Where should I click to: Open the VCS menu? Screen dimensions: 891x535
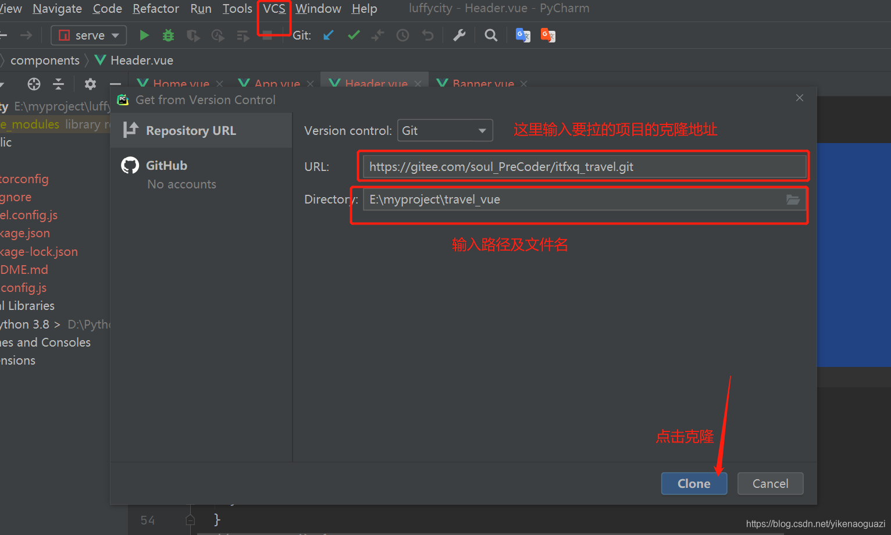tap(274, 9)
